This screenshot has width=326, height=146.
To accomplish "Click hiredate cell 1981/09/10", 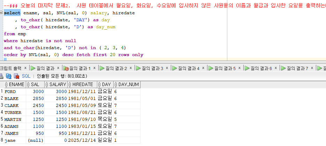I will pos(82,120).
